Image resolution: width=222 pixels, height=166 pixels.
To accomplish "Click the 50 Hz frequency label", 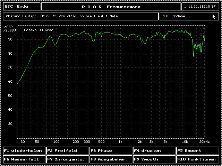I will (37, 142).
